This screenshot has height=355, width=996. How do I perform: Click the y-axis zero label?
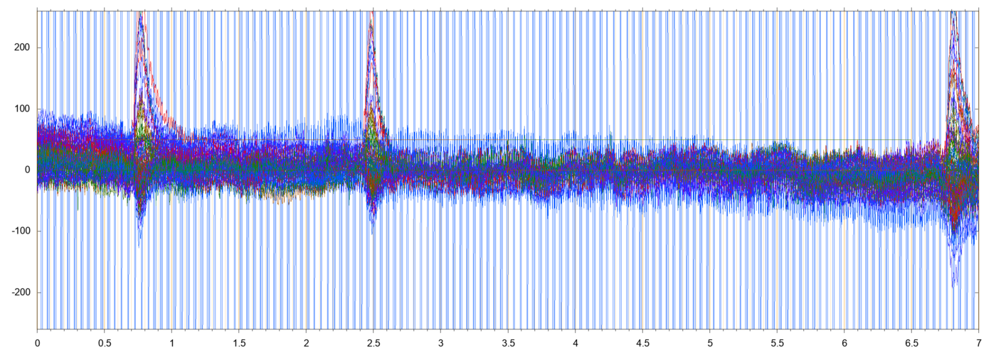pos(28,170)
